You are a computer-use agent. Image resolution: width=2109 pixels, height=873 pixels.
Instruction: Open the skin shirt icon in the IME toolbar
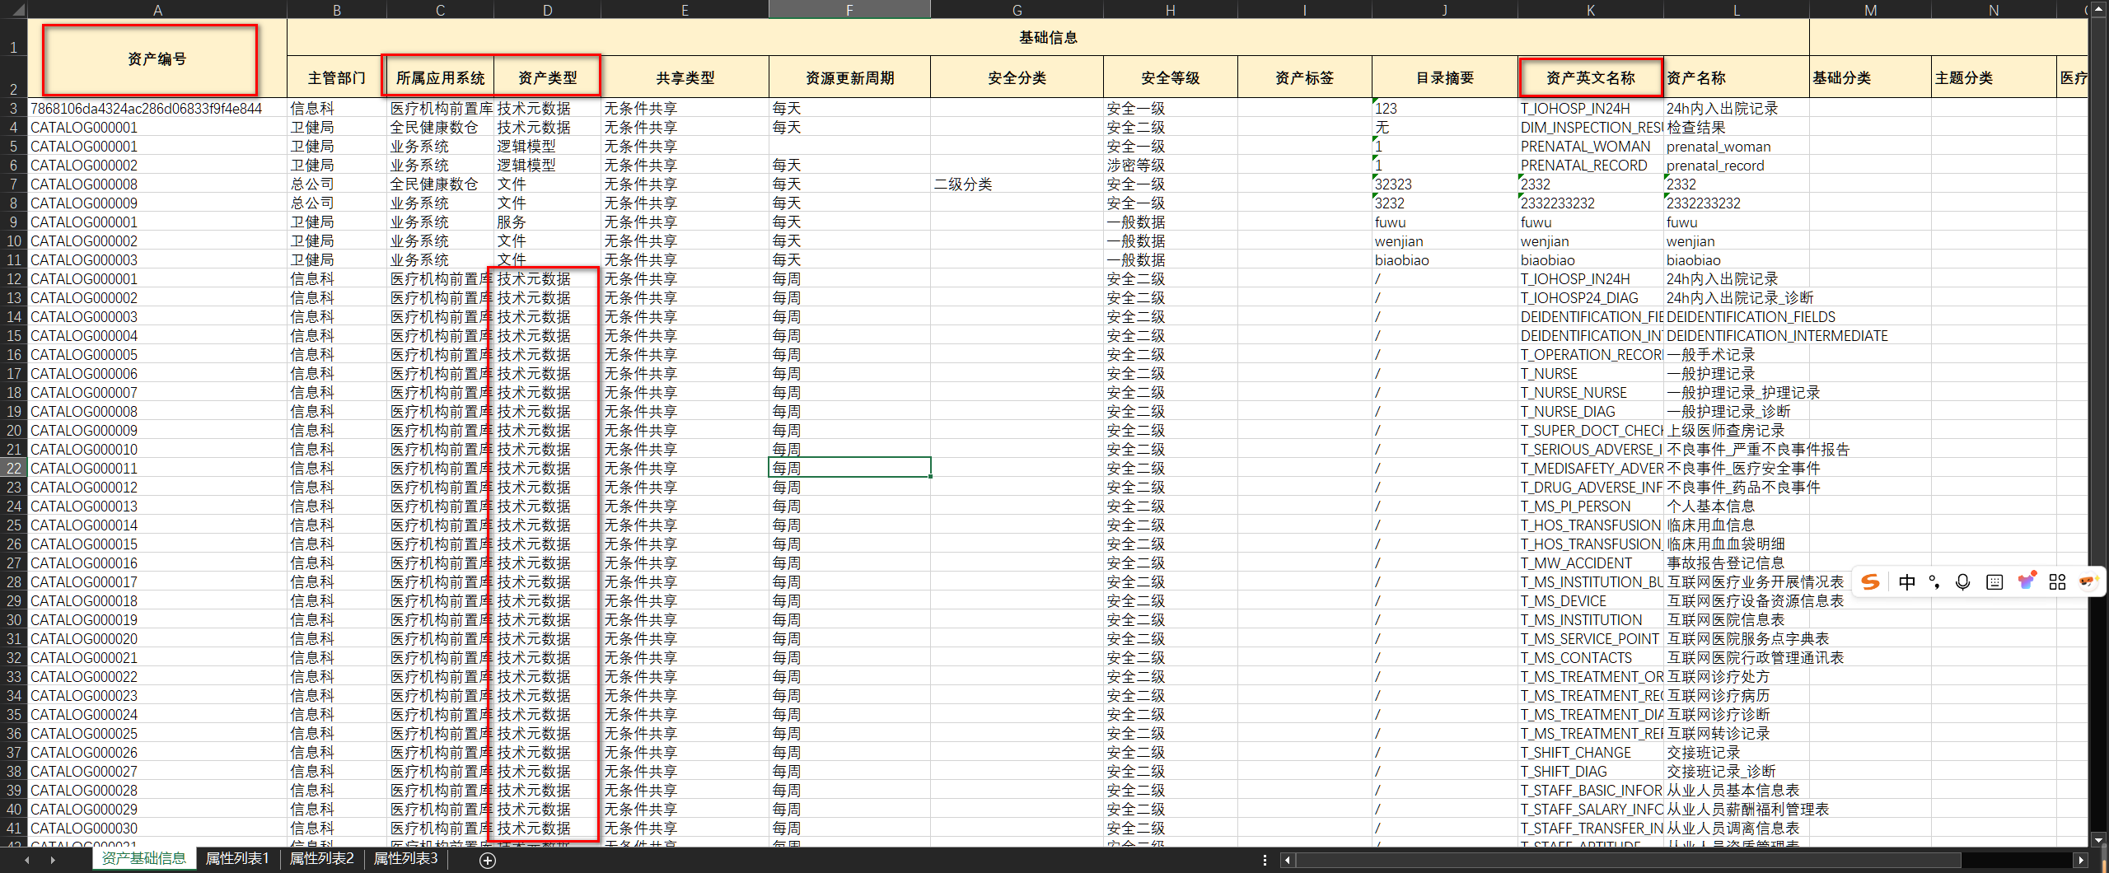click(x=2026, y=581)
